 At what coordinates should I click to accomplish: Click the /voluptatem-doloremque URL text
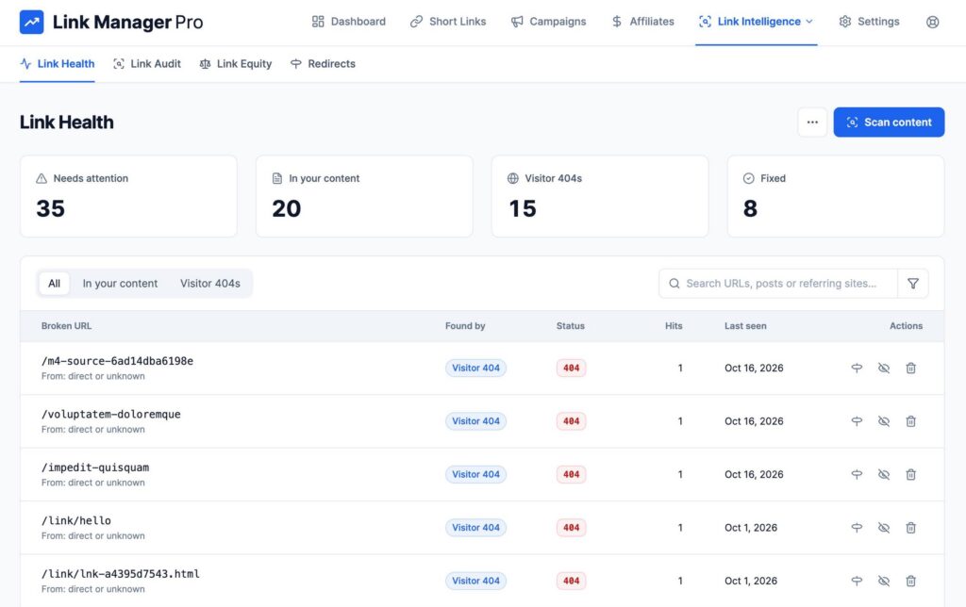coord(111,415)
